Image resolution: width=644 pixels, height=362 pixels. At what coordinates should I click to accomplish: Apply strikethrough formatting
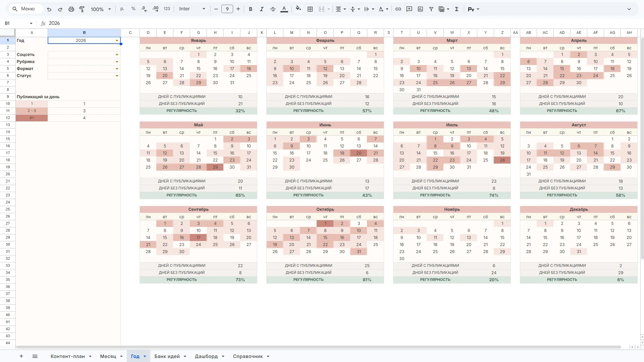[273, 9]
